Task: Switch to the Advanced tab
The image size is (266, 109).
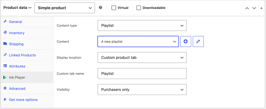Action: [27, 89]
